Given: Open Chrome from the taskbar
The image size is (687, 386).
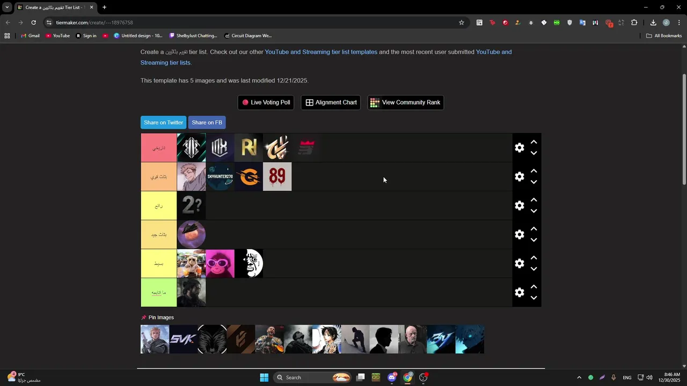Looking at the screenshot, I should [x=407, y=377].
